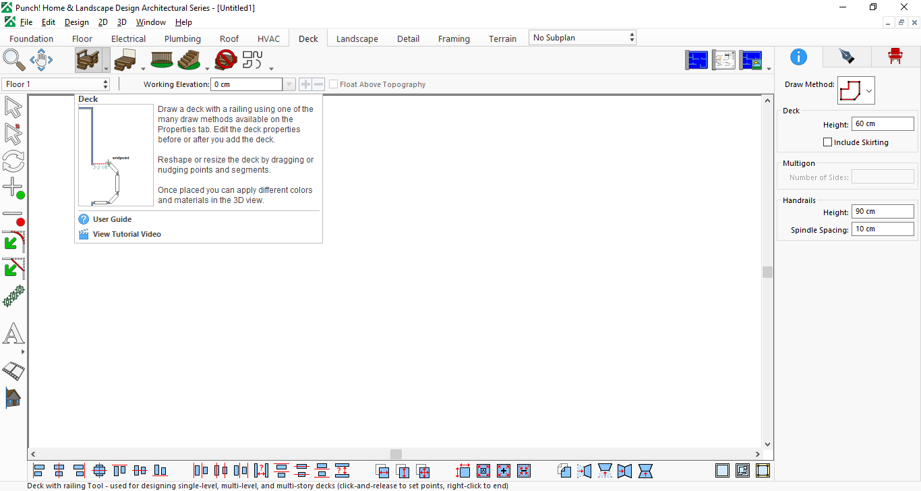The image size is (921, 491).
Task: Open the Design menu
Action: 77,22
